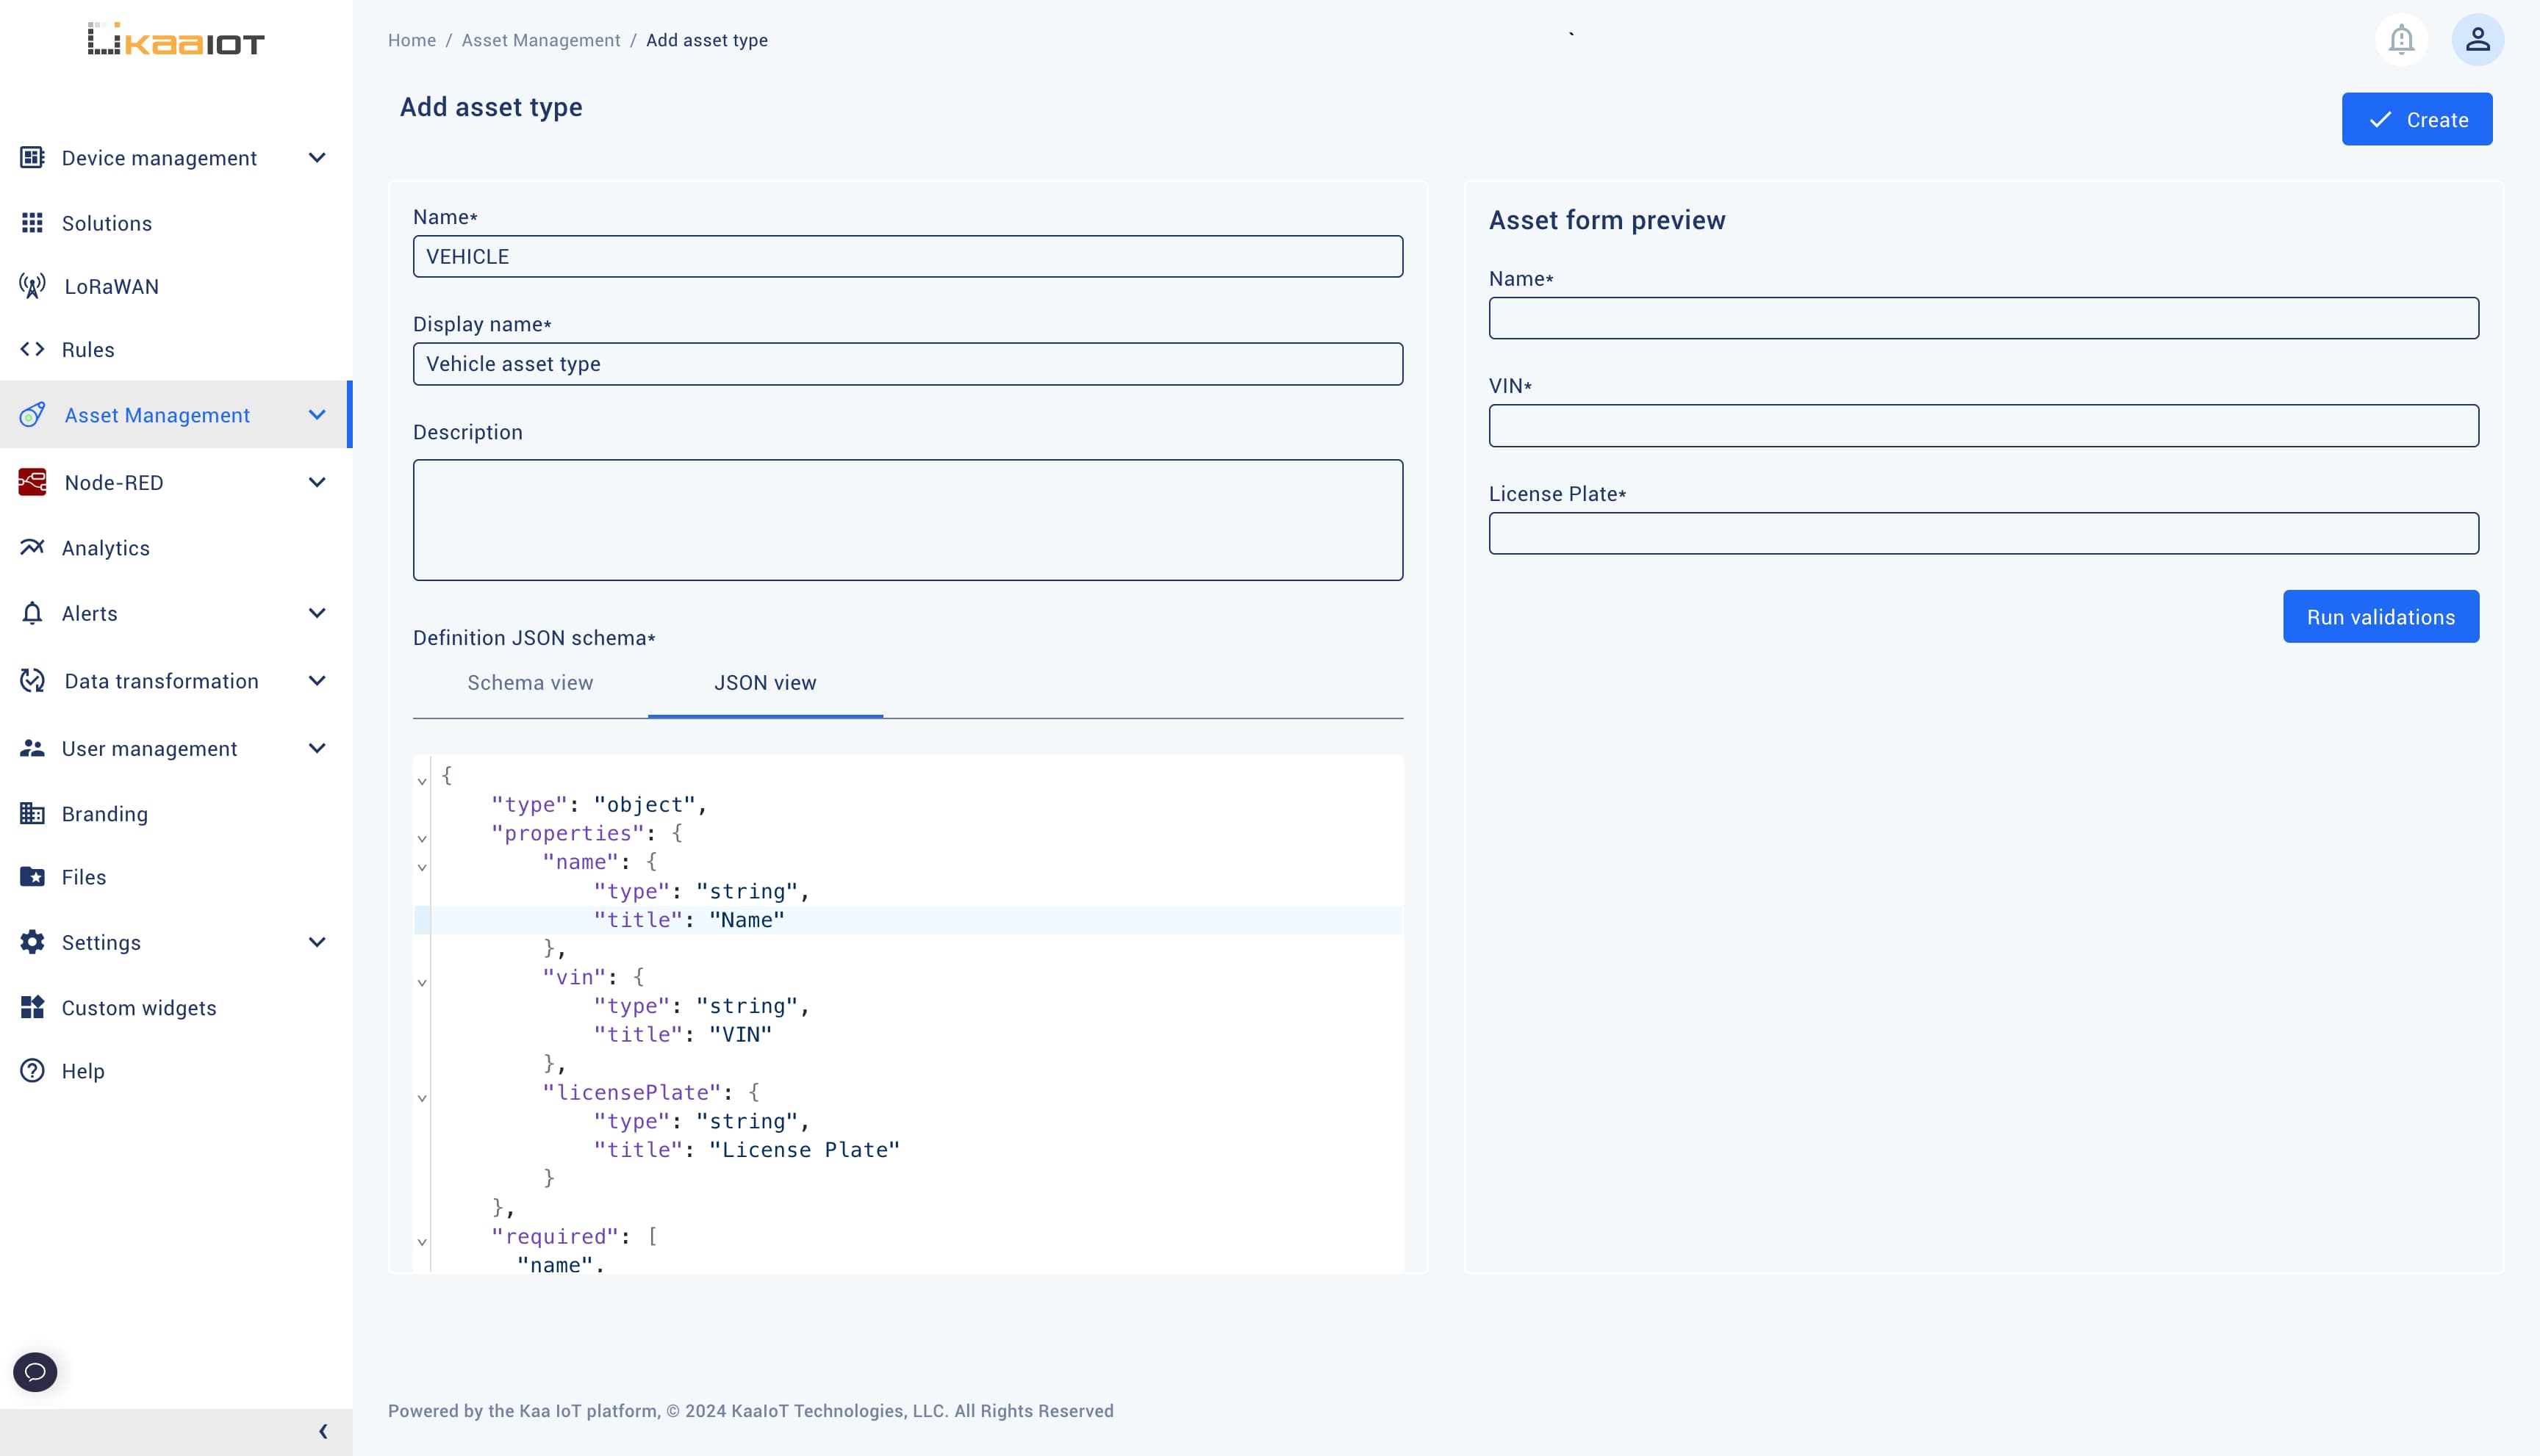Viewport: 2540px width, 1456px height.
Task: Click the LoRaWAN sidebar icon
Action: click(33, 284)
